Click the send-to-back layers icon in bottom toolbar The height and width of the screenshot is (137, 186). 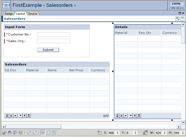coord(10,133)
